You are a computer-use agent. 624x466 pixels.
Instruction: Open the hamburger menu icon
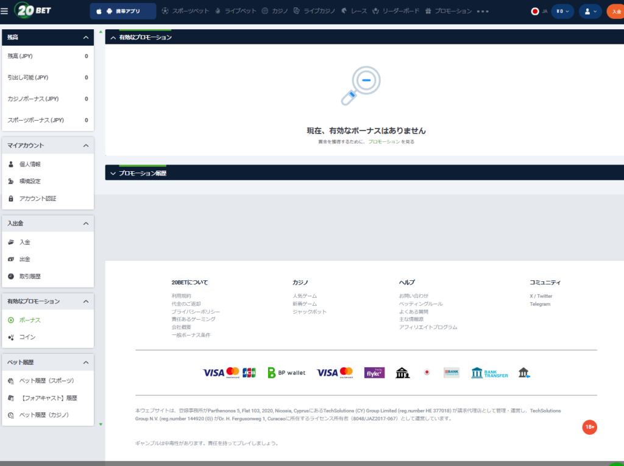pos(4,11)
